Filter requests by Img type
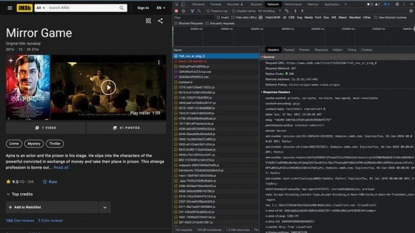 coord(299,17)
